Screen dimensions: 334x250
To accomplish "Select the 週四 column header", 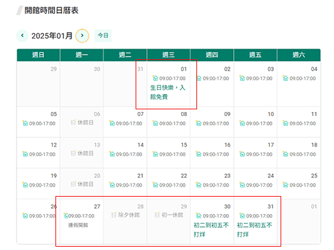I will (x=212, y=55).
